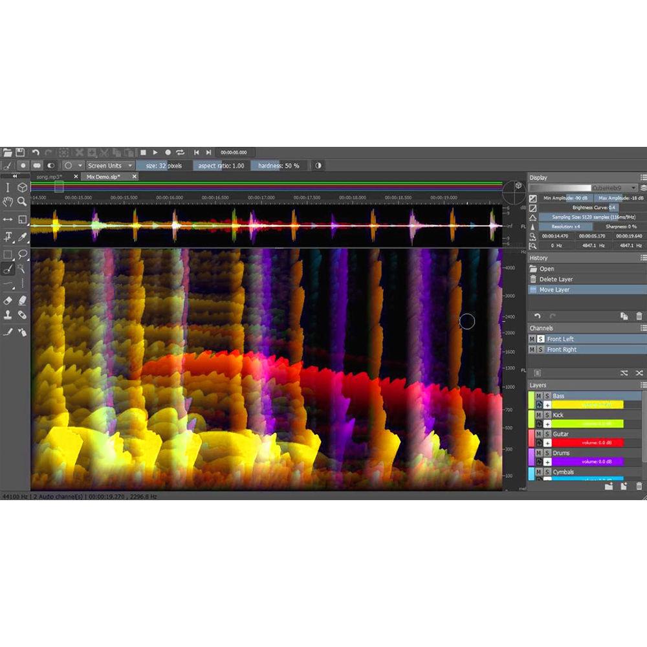This screenshot has width=647, height=647.
Task: Switch to the song.mp3 tab
Action: point(50,177)
